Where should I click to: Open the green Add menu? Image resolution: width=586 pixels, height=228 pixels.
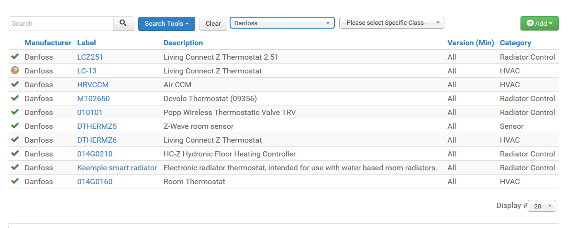tap(539, 23)
